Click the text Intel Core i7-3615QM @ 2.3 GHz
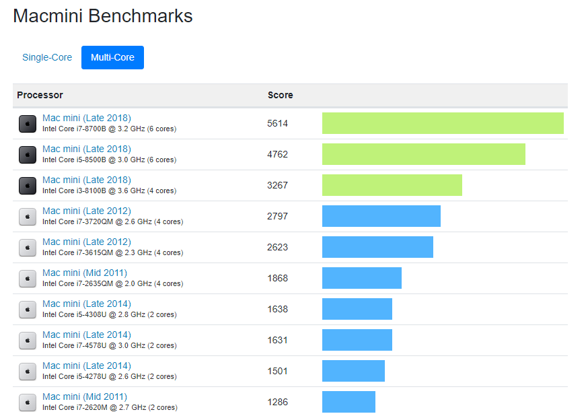The image size is (588, 416). [x=97, y=252]
